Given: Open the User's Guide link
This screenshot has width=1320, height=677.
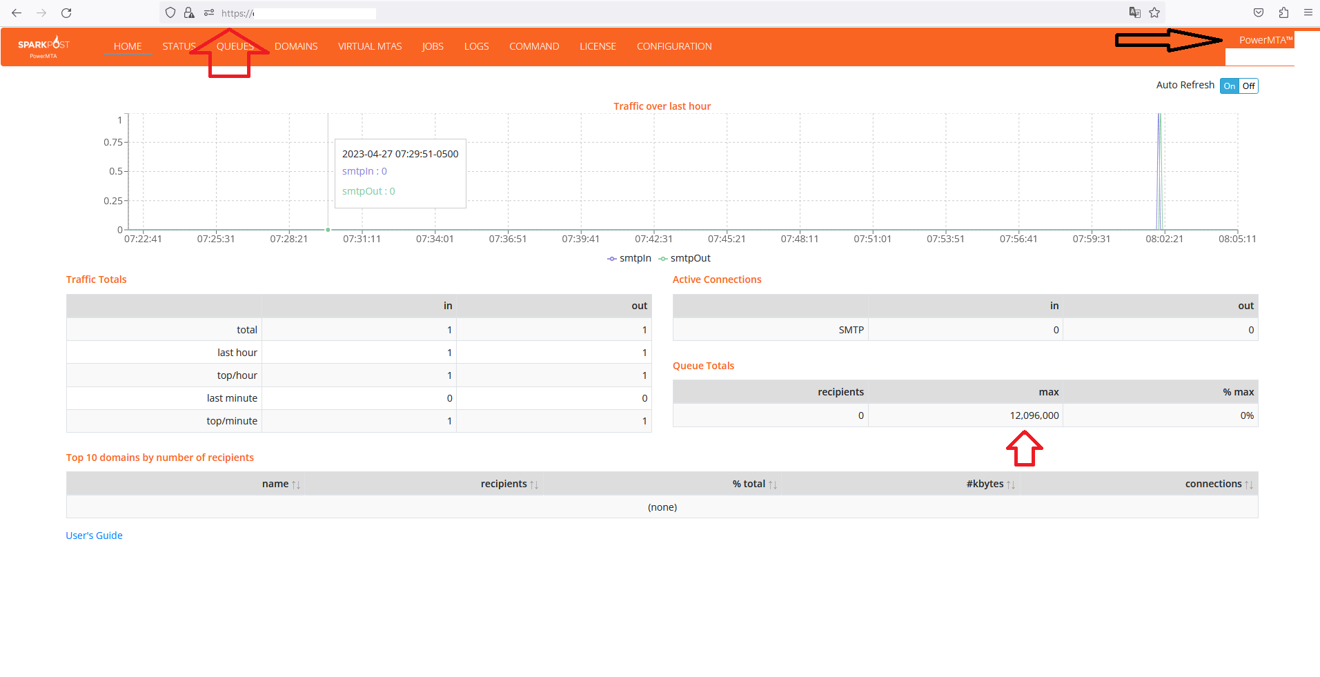Looking at the screenshot, I should pos(94,536).
